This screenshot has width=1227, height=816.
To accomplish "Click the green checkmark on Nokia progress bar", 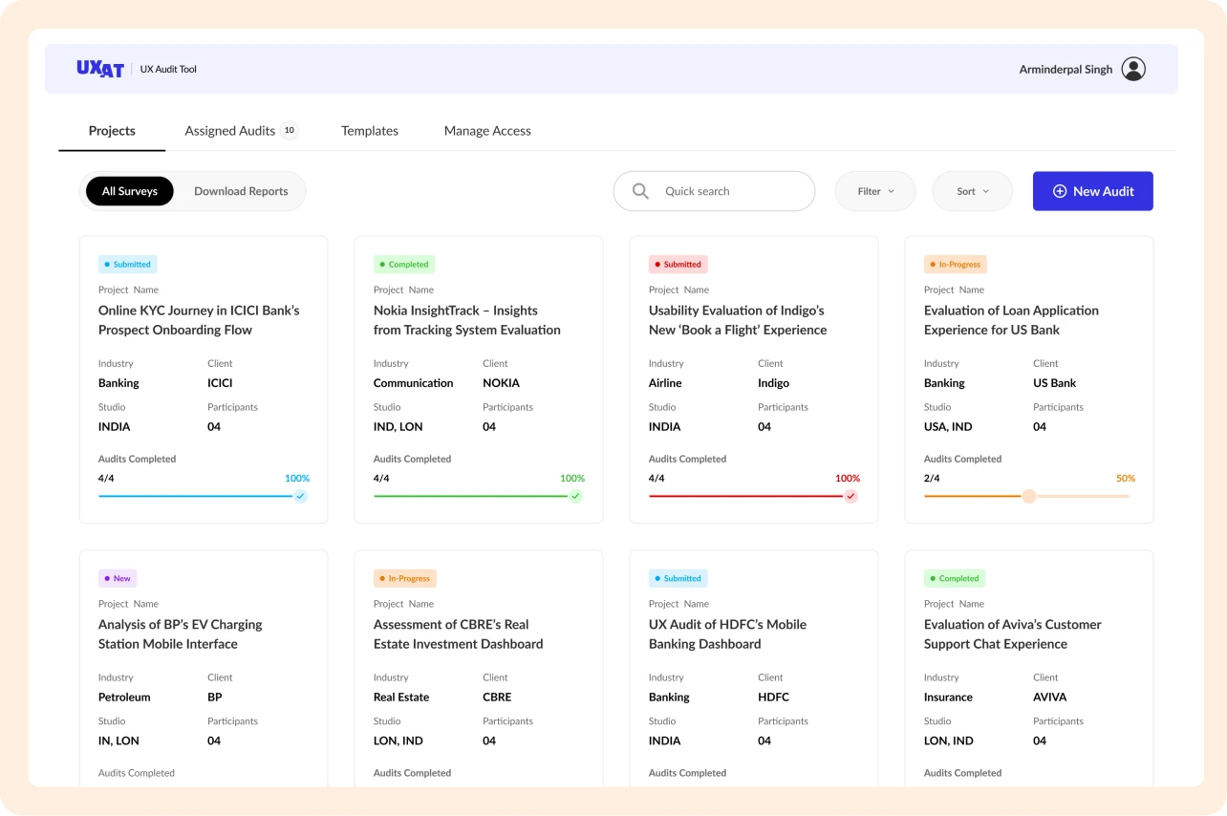I will (575, 496).
